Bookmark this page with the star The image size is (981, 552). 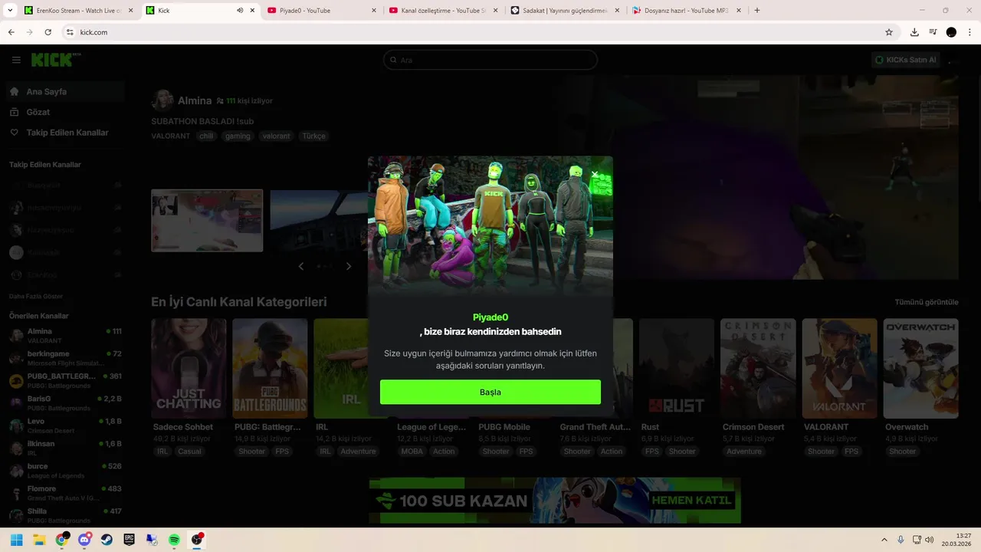889,32
